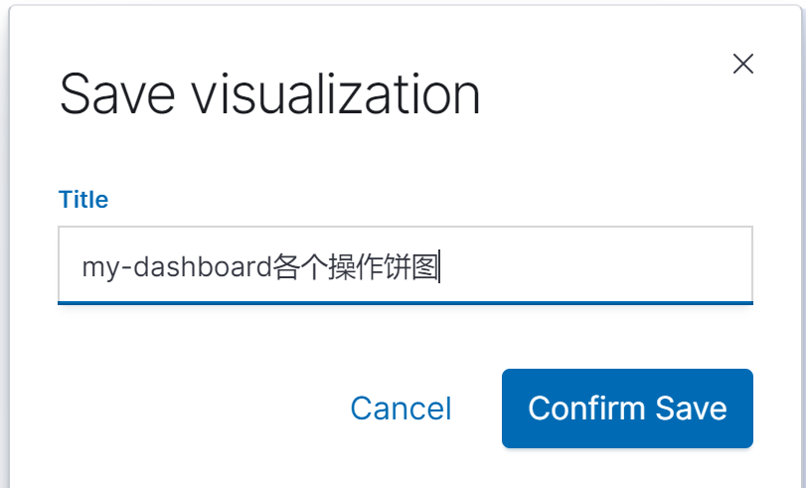
Task: Click the Chinese characters in the title field
Action: click(355, 267)
